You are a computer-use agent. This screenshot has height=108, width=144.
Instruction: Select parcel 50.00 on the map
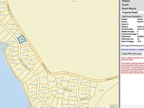[52, 81]
